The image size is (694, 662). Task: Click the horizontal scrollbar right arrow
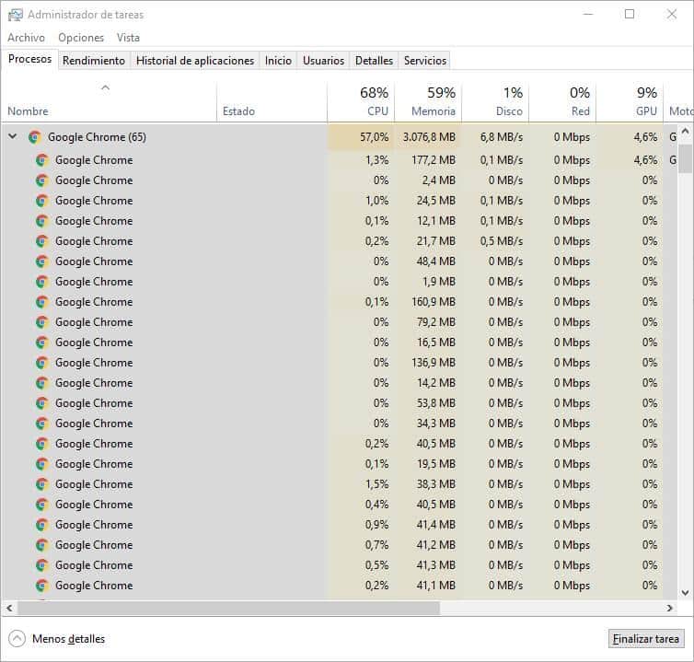pos(670,608)
